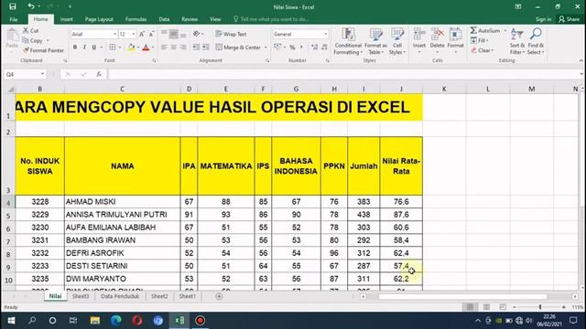Click the Insert Function fx icon
The height and width of the screenshot is (329, 586).
[99, 74]
